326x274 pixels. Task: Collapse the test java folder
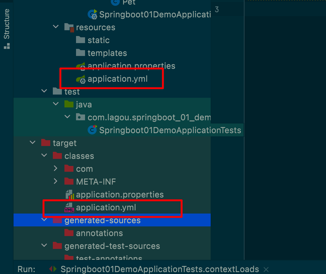click(x=56, y=104)
